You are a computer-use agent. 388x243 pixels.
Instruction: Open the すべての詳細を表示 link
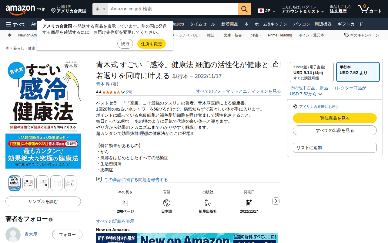pos(115,221)
